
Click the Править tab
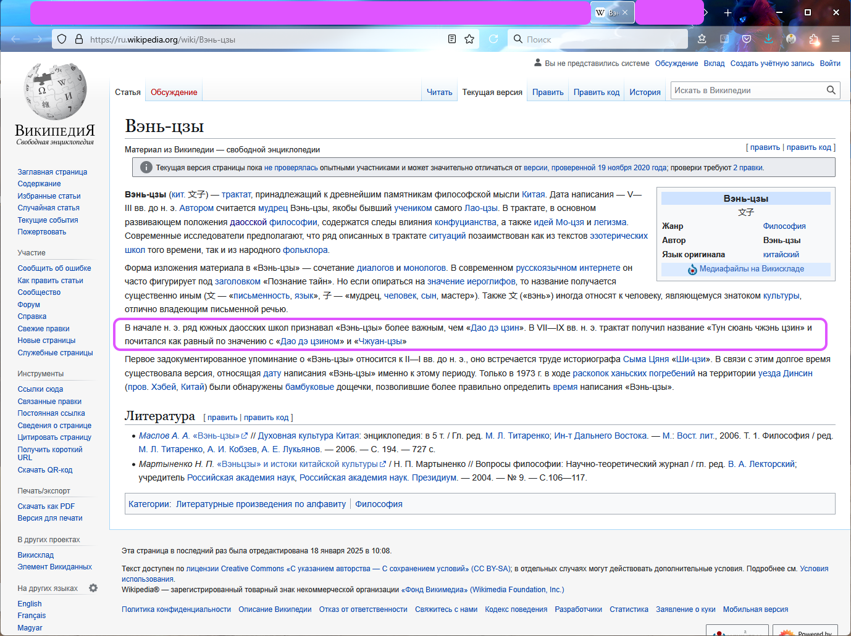click(548, 93)
